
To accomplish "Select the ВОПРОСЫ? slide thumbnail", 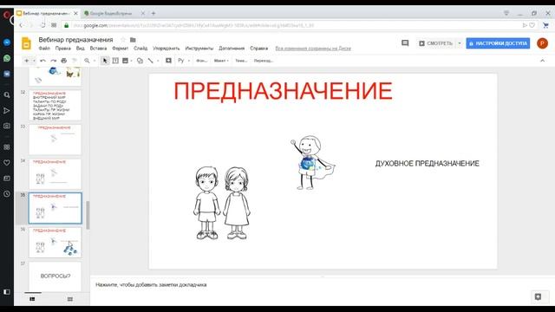I will [x=55, y=276].
